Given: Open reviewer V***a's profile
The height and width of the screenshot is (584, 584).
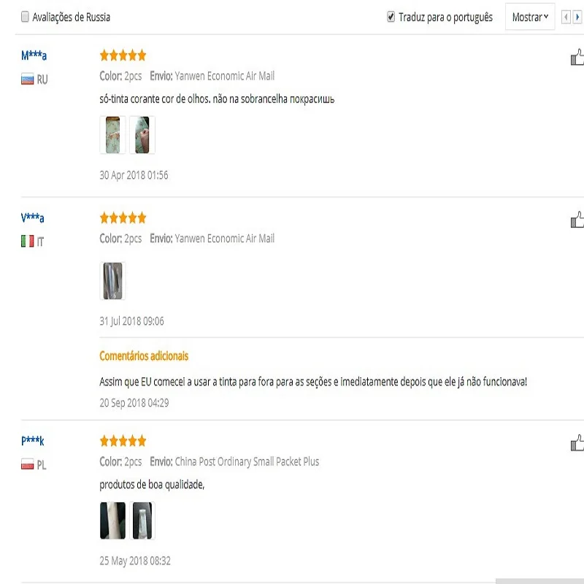Looking at the screenshot, I should [x=33, y=218].
